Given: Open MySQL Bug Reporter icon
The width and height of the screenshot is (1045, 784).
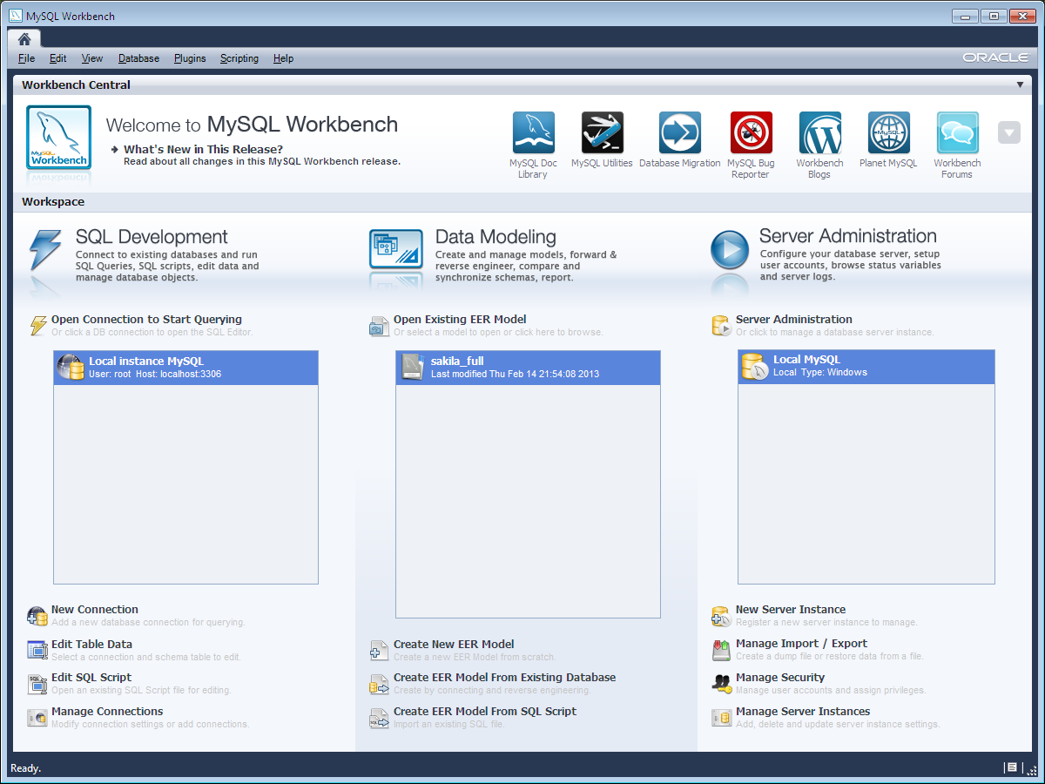Looking at the screenshot, I should (751, 133).
